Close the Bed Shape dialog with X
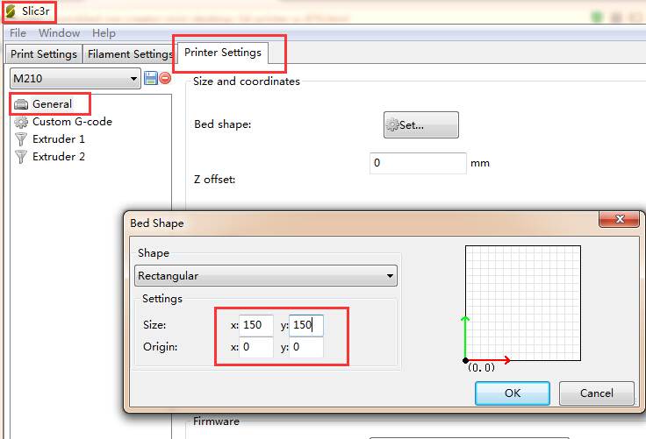Screen dimensions: 646x439 coord(619,219)
